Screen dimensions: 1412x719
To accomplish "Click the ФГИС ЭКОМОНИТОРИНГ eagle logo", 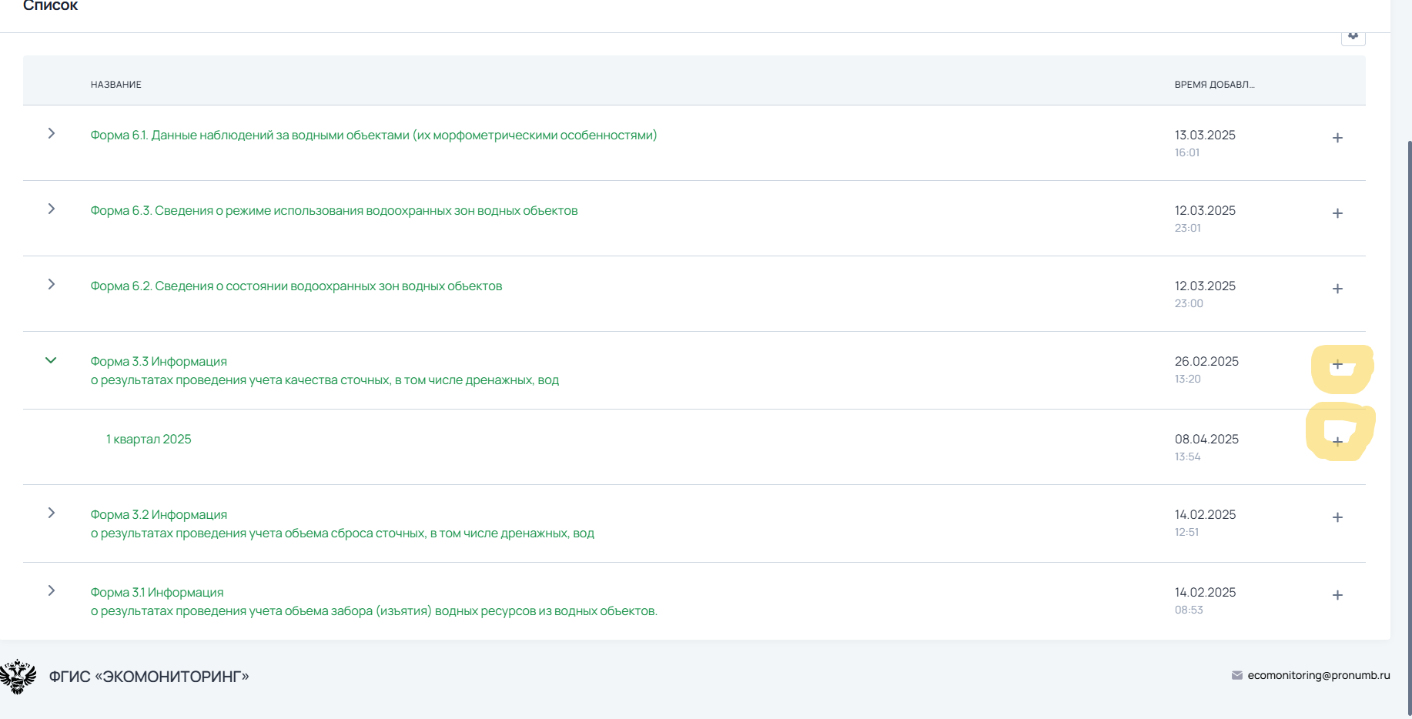I will pos(18,677).
